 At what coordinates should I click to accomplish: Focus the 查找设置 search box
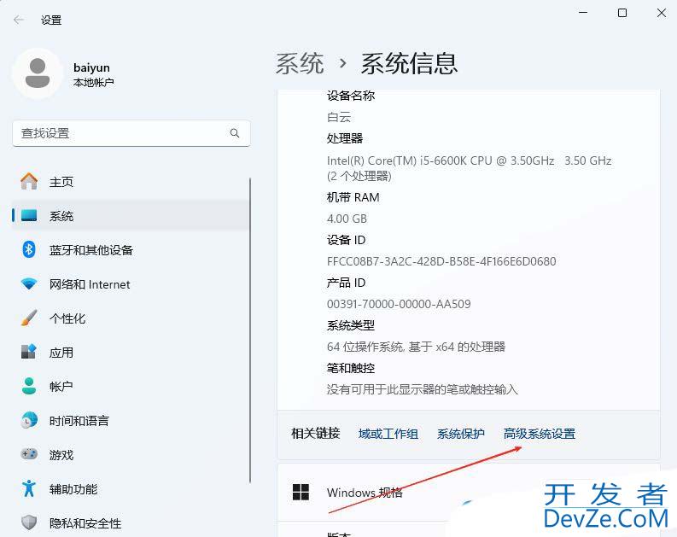(x=131, y=133)
